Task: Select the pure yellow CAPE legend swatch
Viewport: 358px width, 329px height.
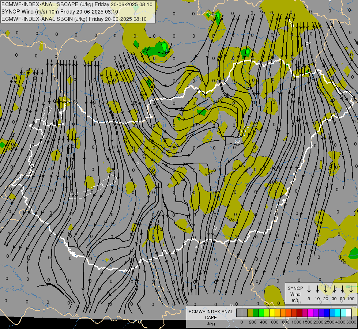Action: point(272,313)
